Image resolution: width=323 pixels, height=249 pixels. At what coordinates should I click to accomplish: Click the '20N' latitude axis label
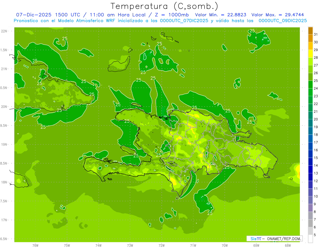[4, 107]
